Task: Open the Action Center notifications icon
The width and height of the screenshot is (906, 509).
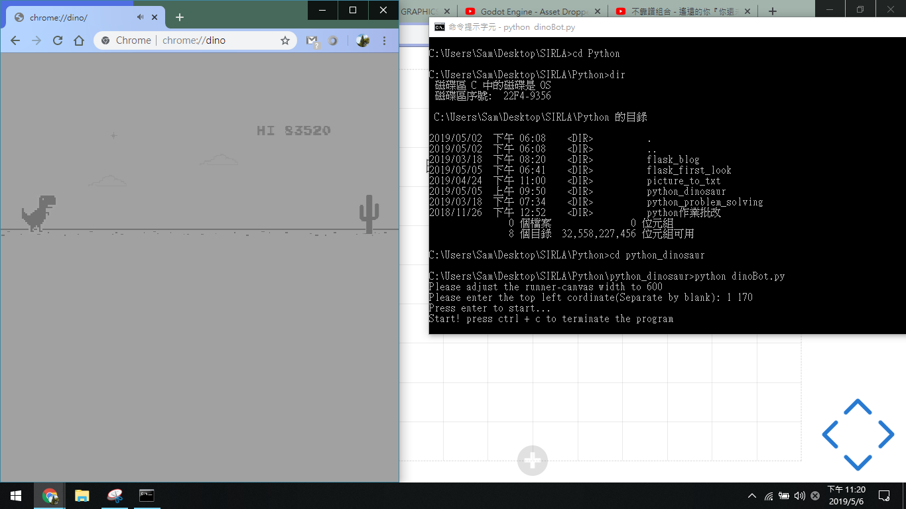Action: [884, 496]
